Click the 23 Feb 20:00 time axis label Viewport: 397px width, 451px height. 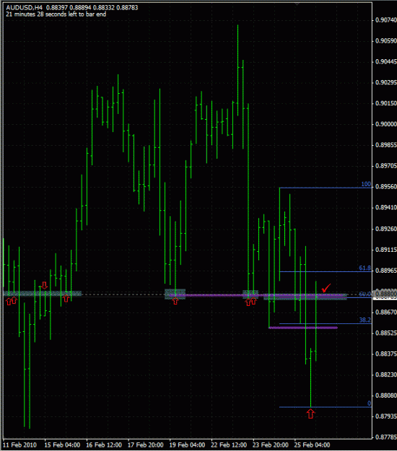pyautogui.click(x=271, y=445)
